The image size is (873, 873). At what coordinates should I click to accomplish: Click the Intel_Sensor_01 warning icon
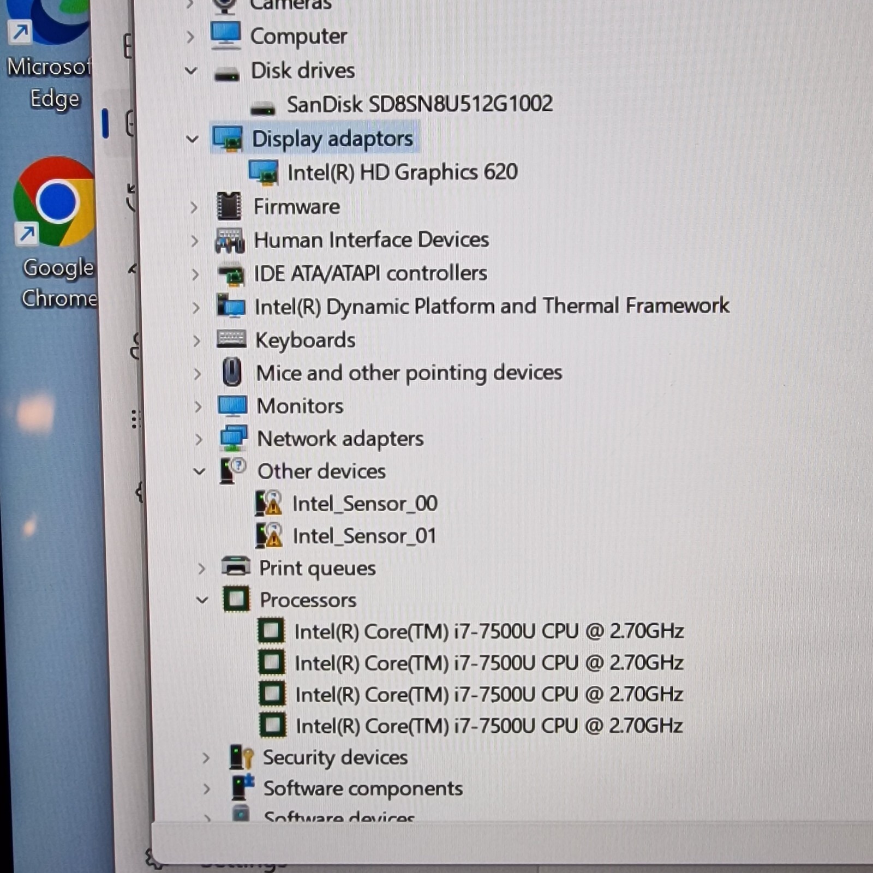point(269,535)
